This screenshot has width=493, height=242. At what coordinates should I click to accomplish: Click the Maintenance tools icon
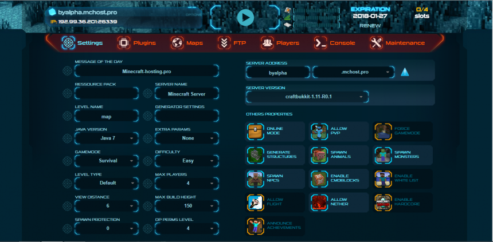[376, 43]
